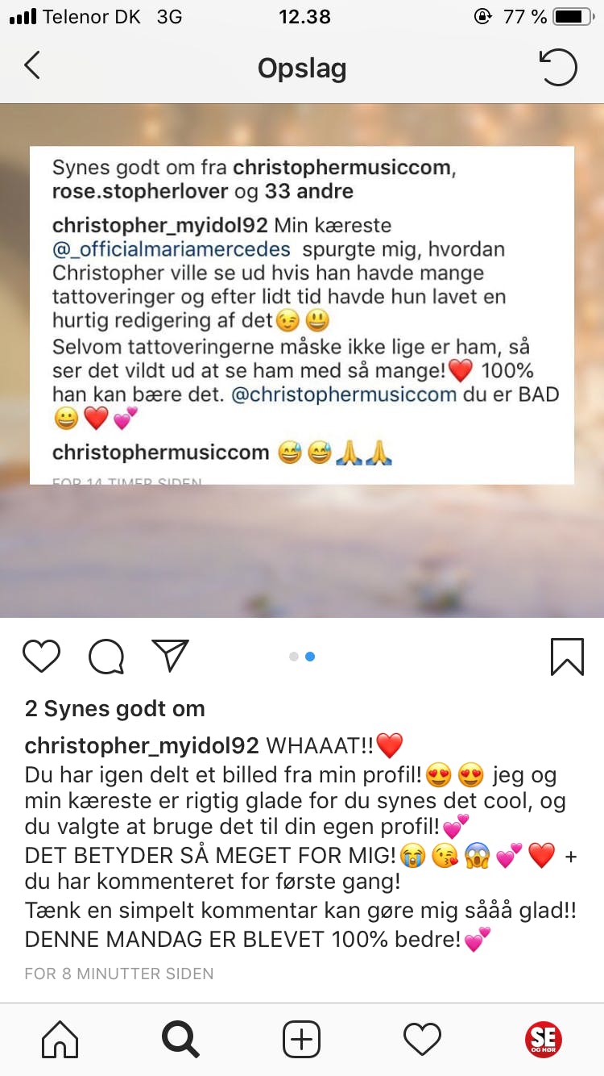604x1076 pixels.
Task: Like the post with the heart icon
Action: pos(42,657)
